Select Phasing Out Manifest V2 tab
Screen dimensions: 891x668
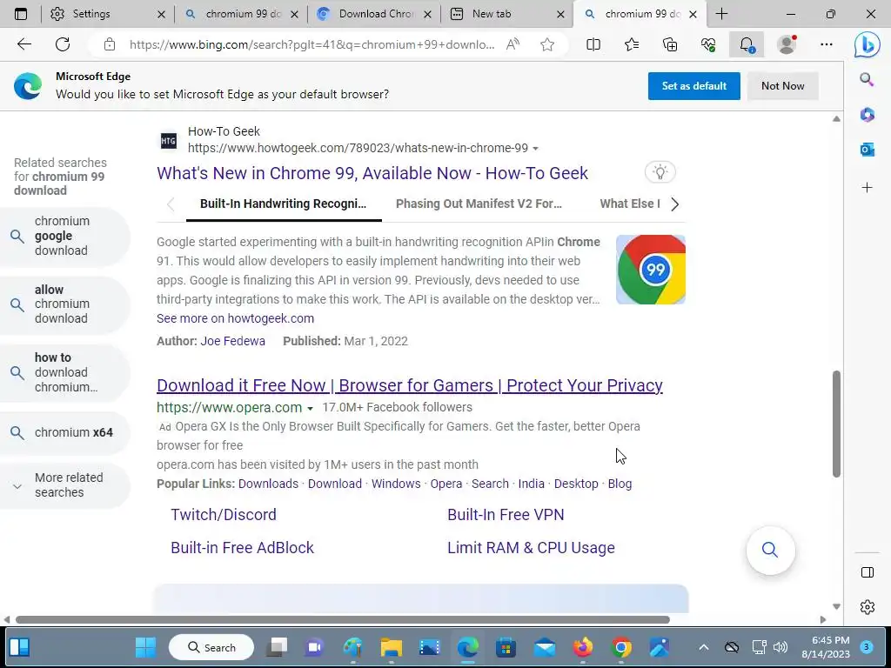coord(479,204)
